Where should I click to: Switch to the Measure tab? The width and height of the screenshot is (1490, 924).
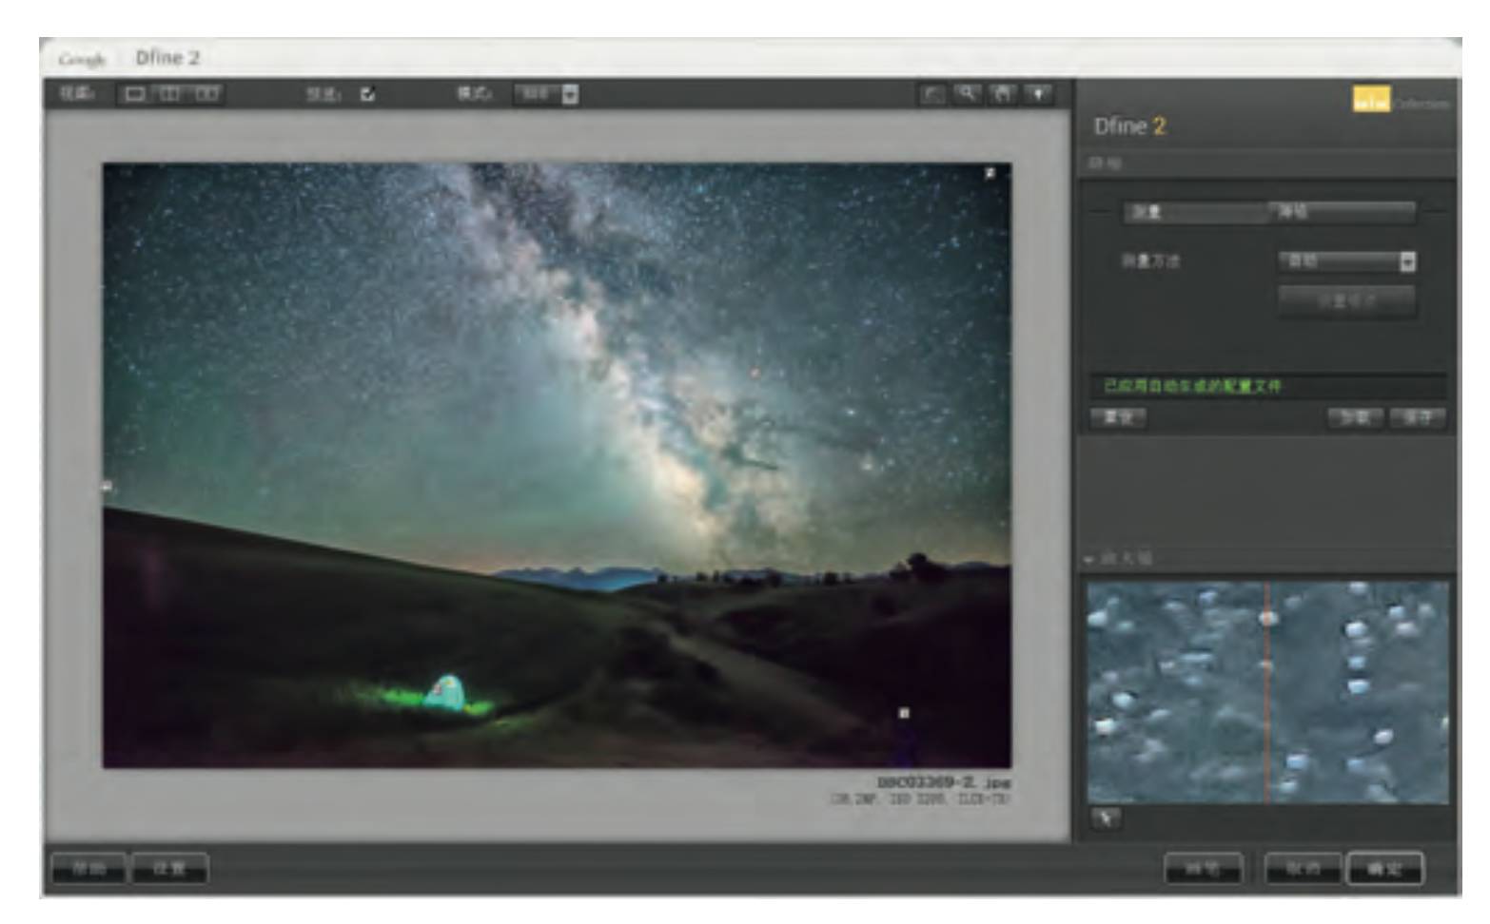tap(1196, 212)
